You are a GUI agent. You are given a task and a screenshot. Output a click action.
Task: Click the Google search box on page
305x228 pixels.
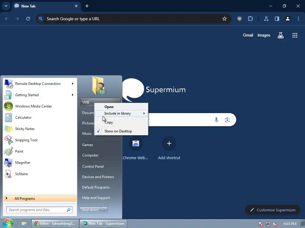click(x=179, y=120)
